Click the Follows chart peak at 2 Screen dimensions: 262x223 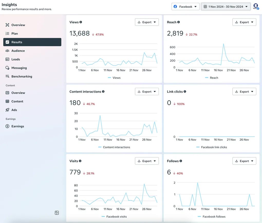point(198,183)
